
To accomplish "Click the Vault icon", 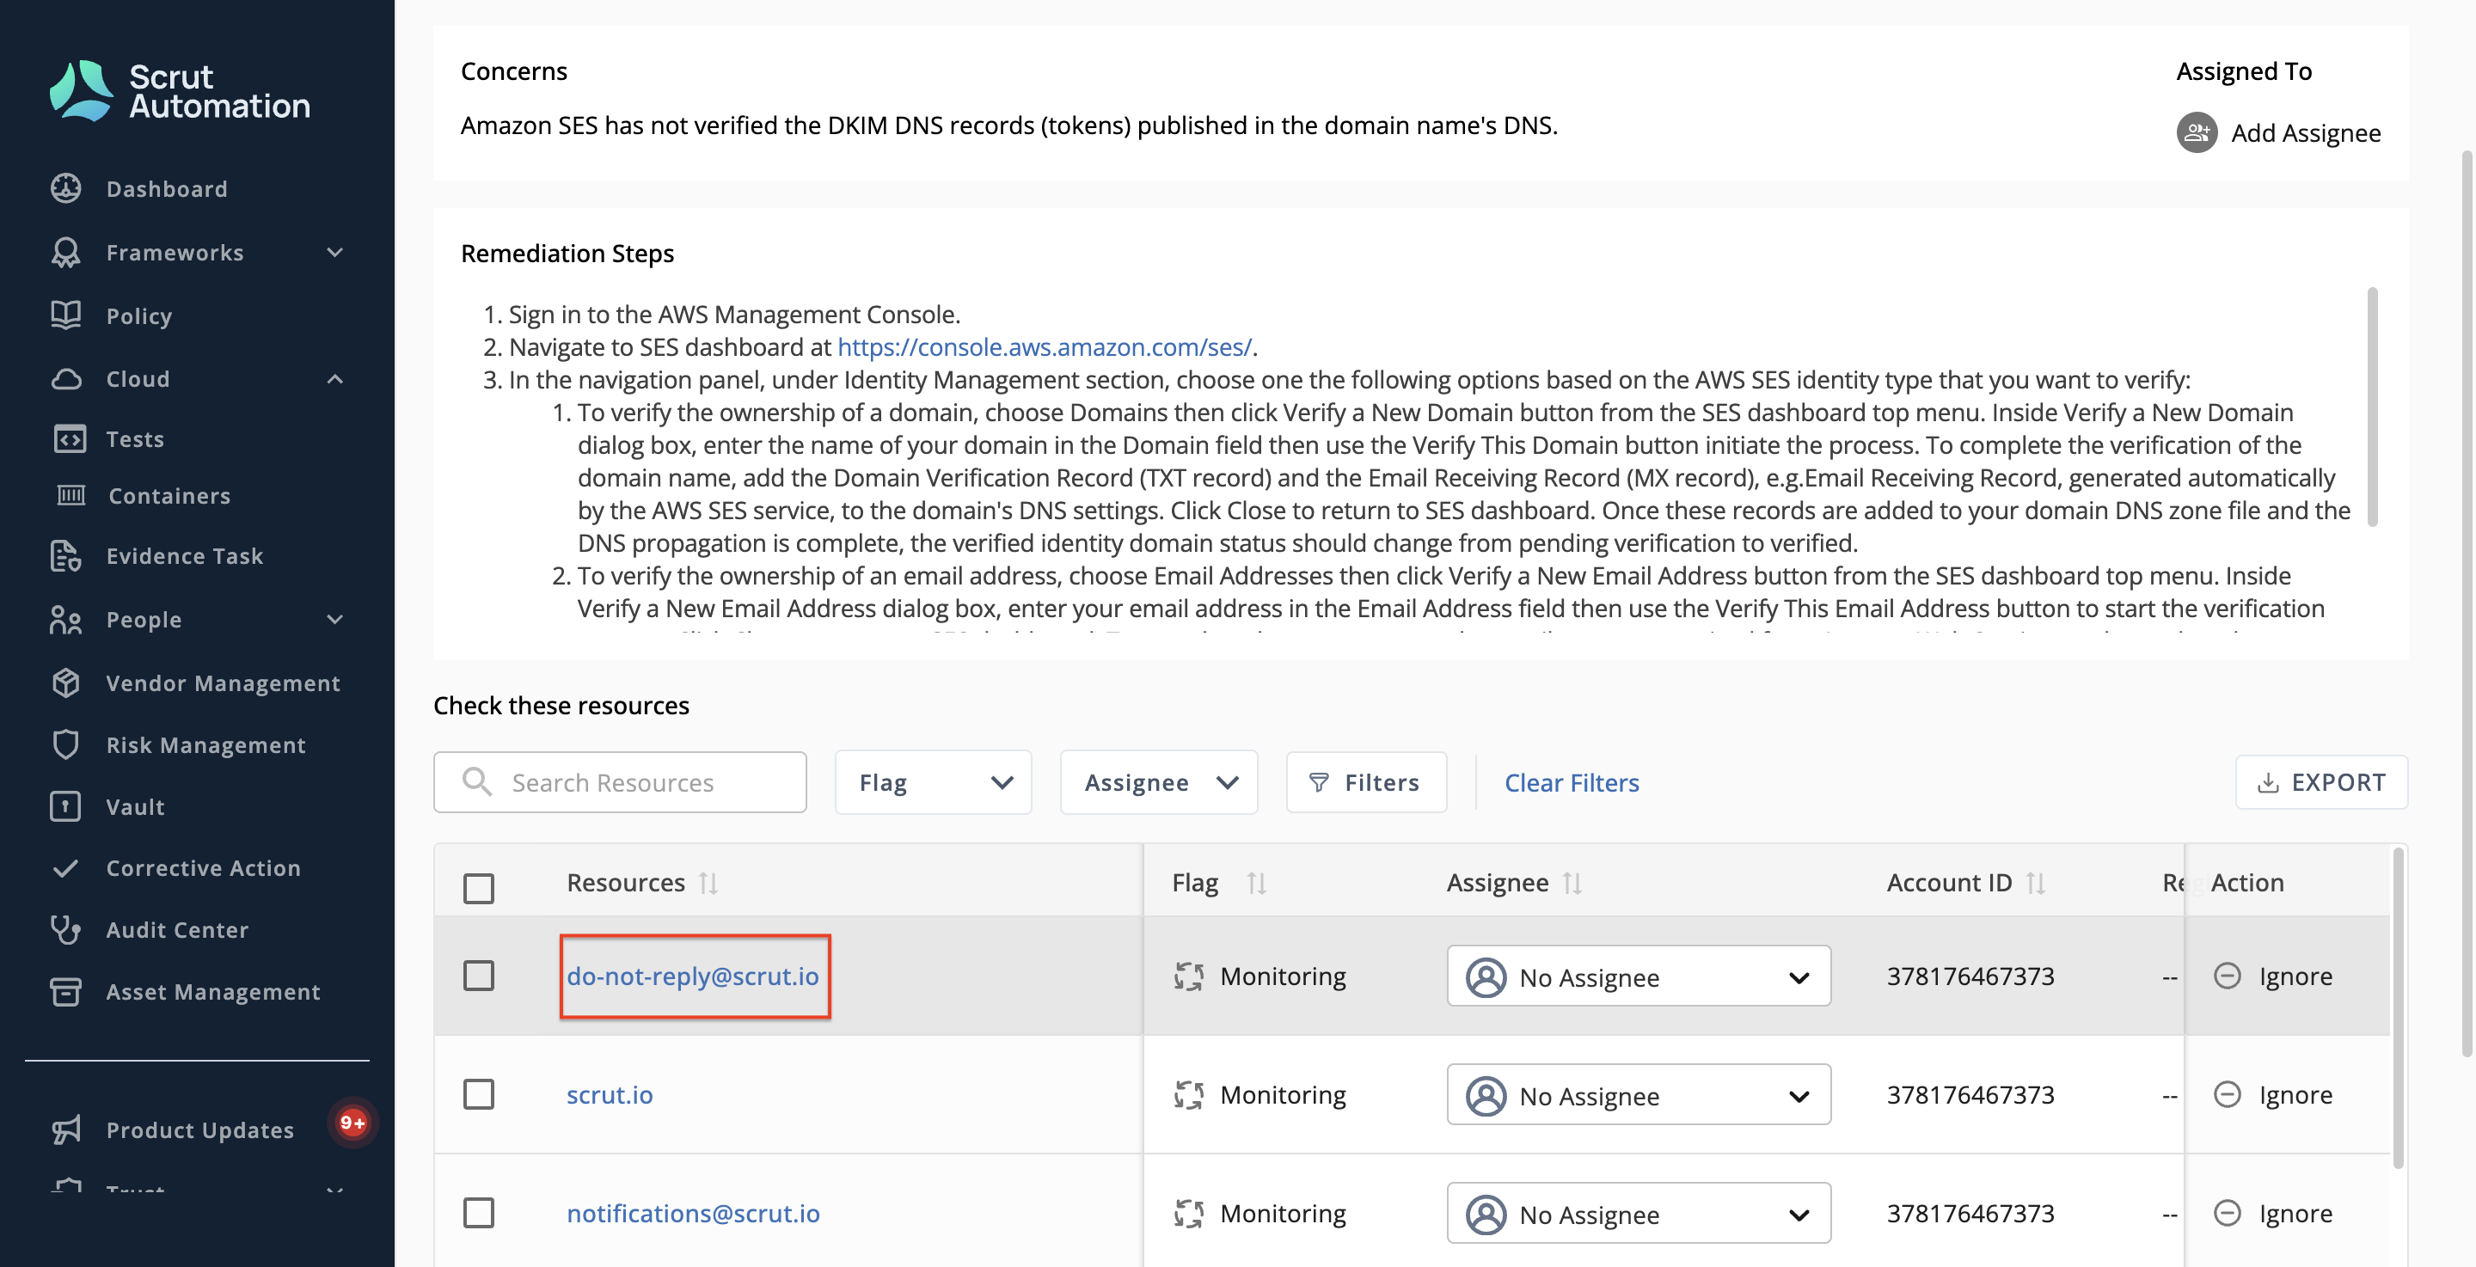I will pyautogui.click(x=65, y=806).
